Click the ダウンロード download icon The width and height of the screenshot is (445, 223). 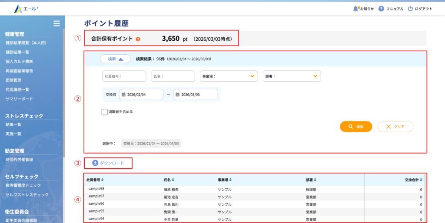pos(95,163)
